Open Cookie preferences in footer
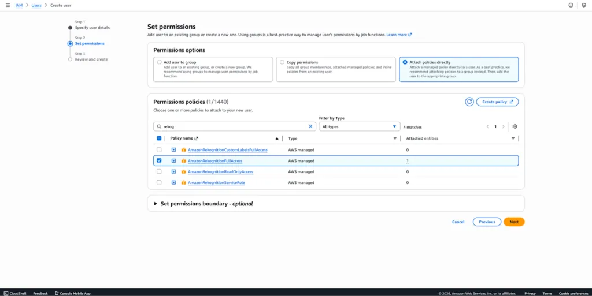This screenshot has height=296, width=592. tap(573, 293)
